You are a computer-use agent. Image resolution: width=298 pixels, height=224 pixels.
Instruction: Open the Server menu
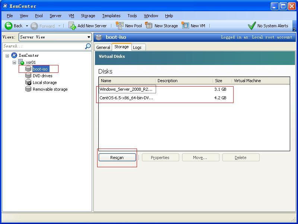point(56,16)
